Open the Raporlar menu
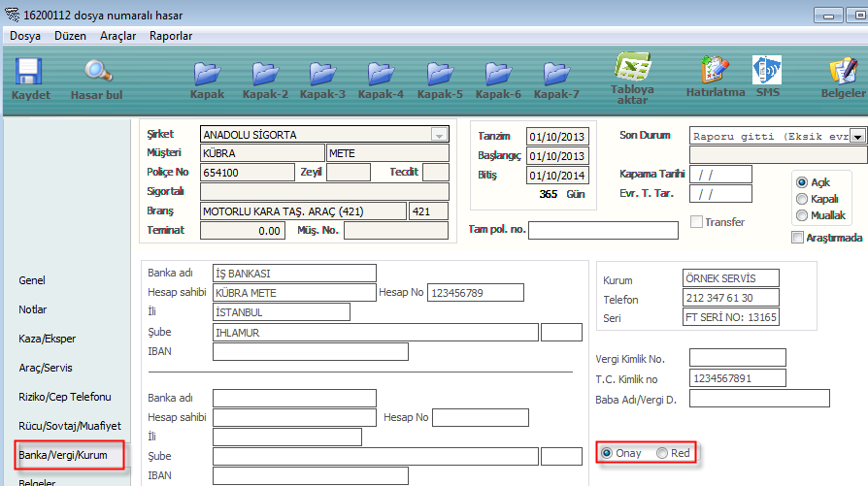Viewport: 868px width, 486px height. point(171,36)
